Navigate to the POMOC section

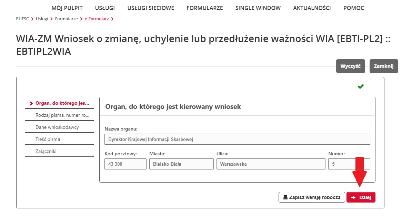(353, 8)
